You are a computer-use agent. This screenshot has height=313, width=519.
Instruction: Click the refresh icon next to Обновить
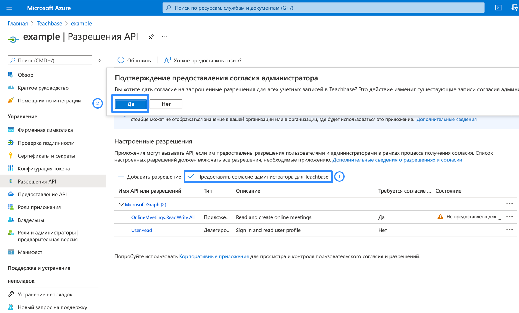pyautogui.click(x=121, y=60)
